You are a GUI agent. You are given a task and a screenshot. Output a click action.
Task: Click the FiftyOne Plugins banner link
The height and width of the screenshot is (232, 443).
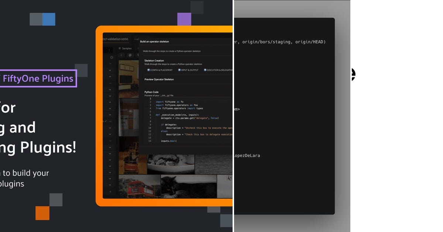(37, 78)
